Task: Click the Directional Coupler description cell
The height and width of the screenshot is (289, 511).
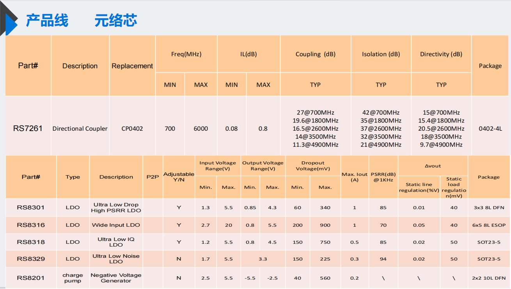Action: pyautogui.click(x=80, y=129)
